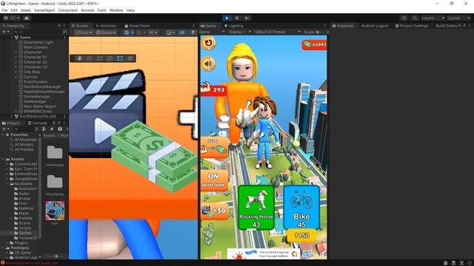474x266 pixels.
Task: Switch to the Project Settings tab
Action: (x=412, y=26)
